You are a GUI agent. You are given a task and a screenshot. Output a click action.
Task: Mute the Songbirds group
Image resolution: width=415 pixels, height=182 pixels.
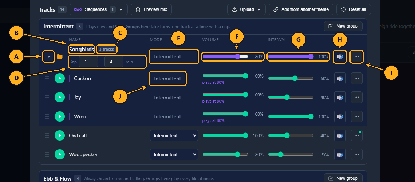[x=340, y=56]
